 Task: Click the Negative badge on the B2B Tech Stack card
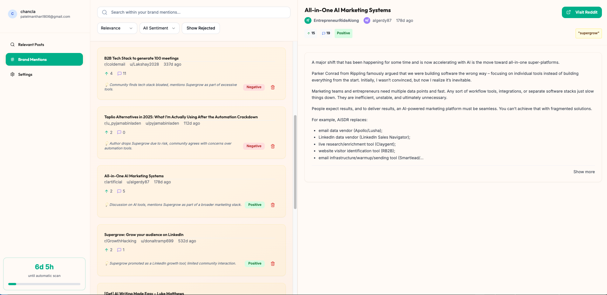coord(254,87)
